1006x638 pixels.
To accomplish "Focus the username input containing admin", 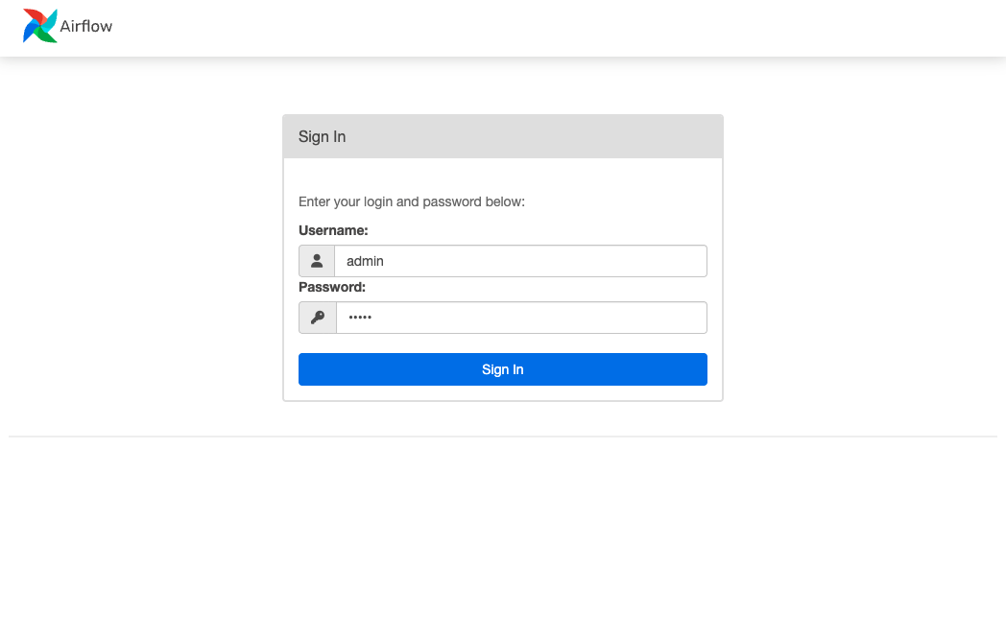I will pos(521,260).
